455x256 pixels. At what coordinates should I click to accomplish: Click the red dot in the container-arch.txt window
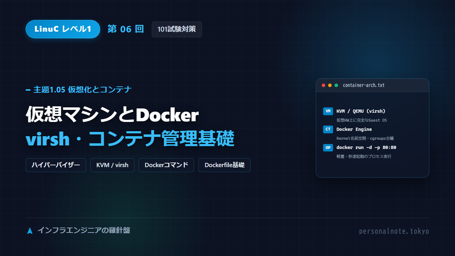323,85
